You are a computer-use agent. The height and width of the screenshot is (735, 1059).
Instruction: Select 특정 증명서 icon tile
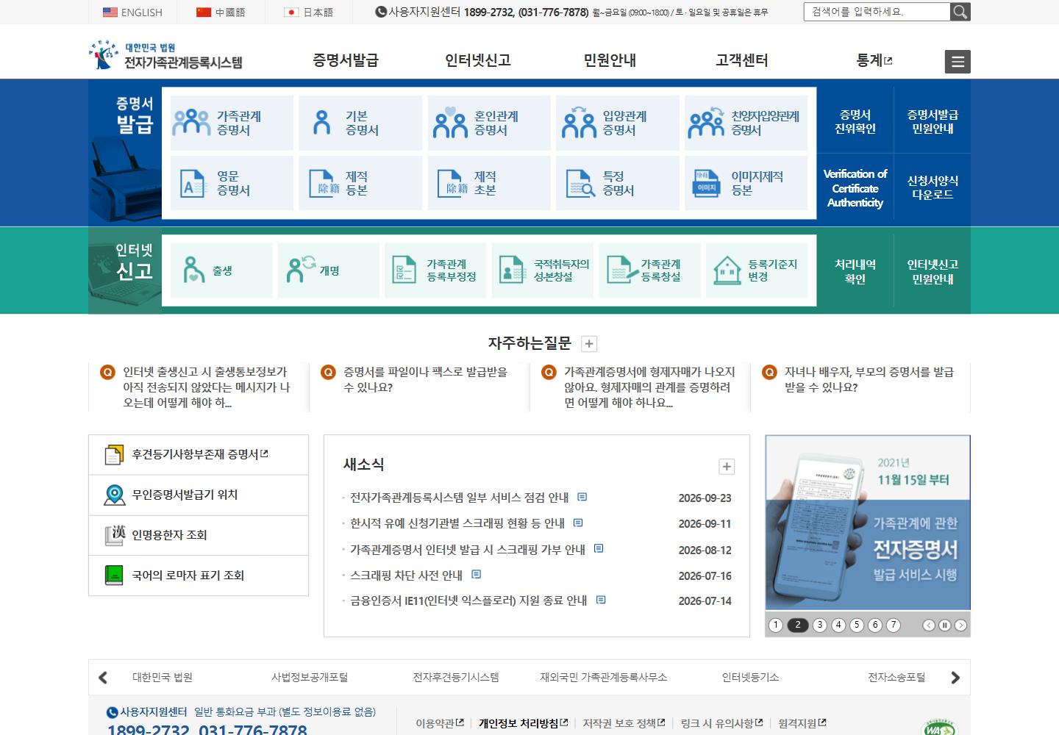(x=618, y=183)
